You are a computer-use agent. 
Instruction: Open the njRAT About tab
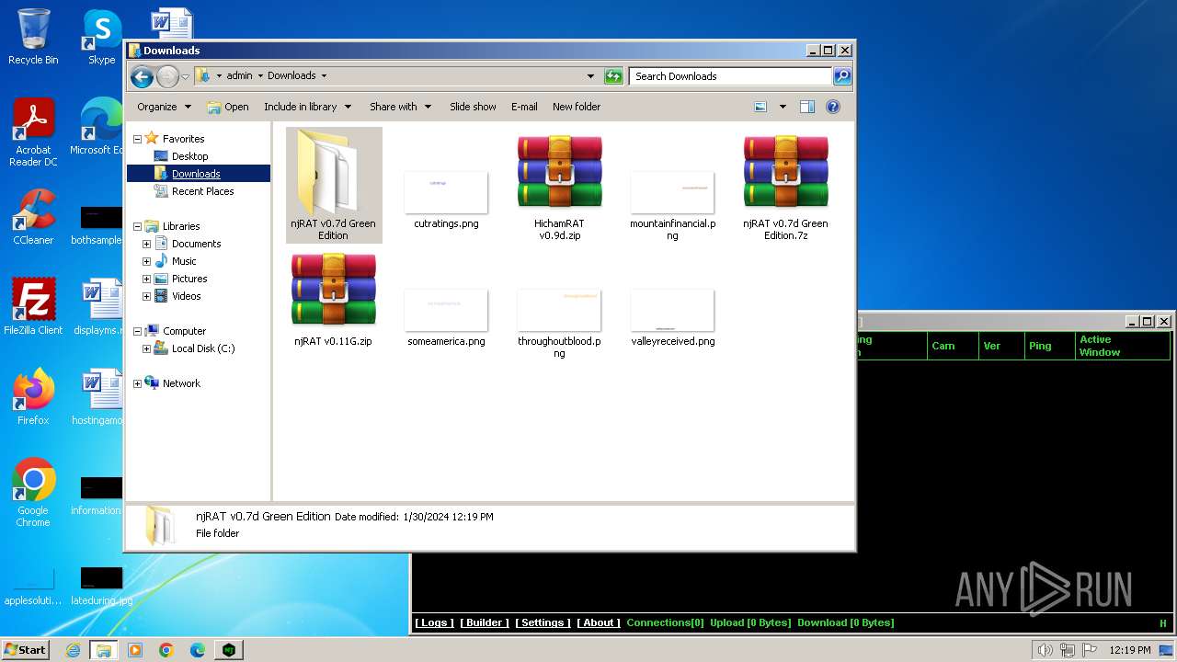click(599, 622)
